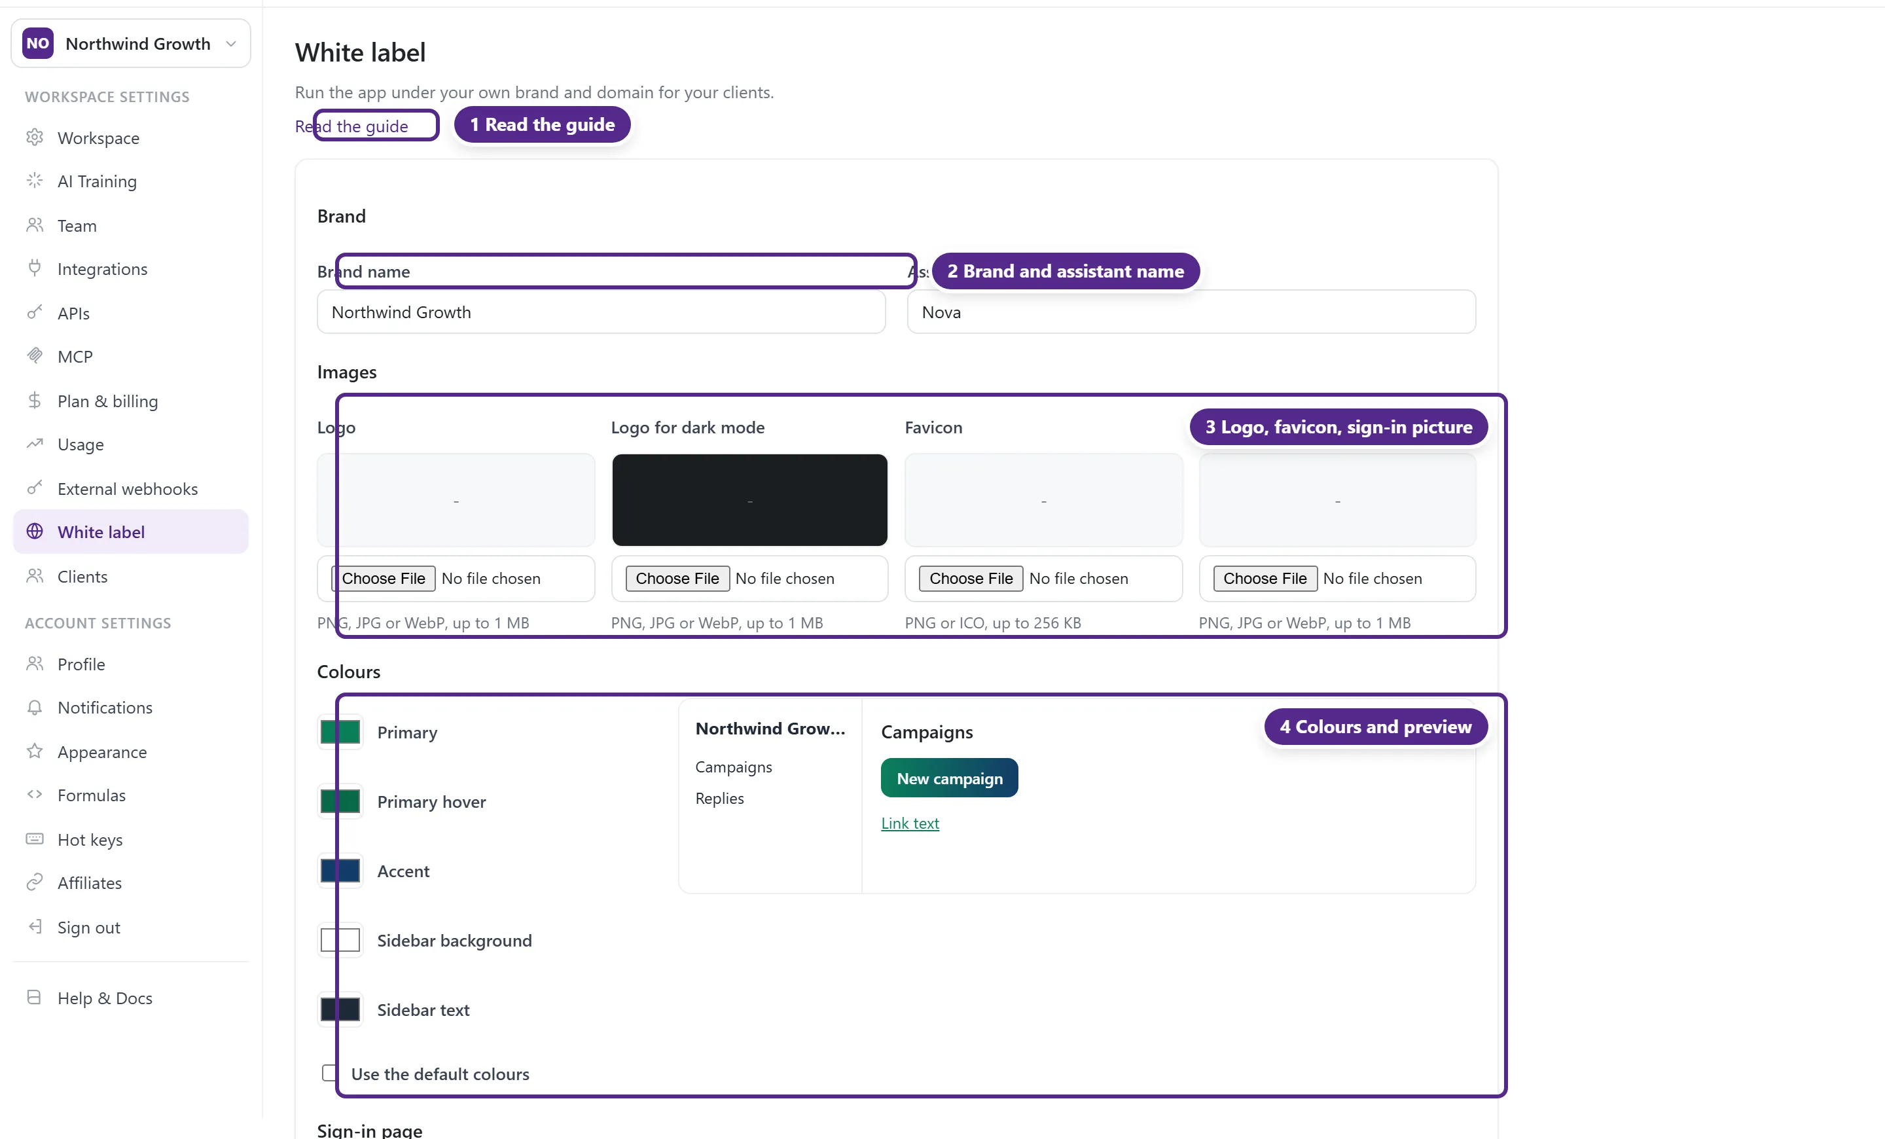Click the AI Training sparkle icon
Screen dimensions: 1885x1139
(x=35, y=181)
